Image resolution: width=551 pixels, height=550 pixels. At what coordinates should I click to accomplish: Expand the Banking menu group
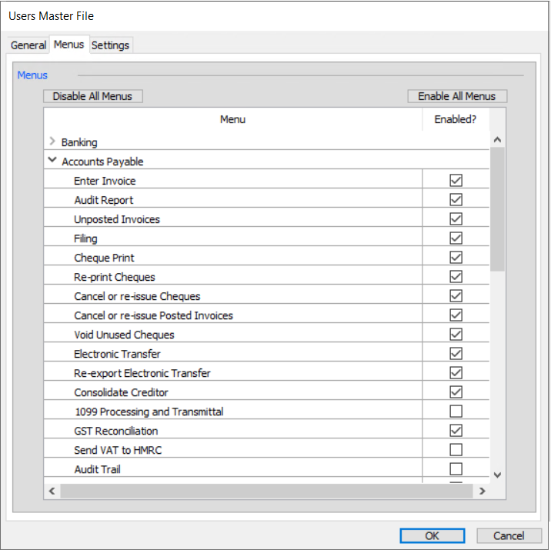(52, 142)
